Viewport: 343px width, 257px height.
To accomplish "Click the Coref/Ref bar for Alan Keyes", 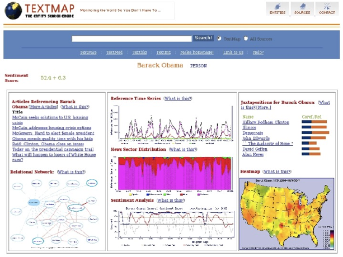I will tap(311, 154).
